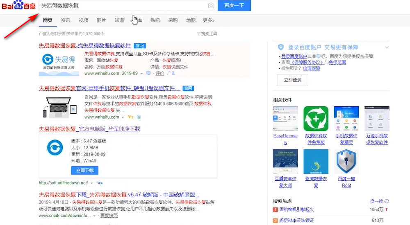The width and height of the screenshot is (410, 225).
Task: Click 万能手机数据恢复软件 thumbnail
Action: (x=377, y=119)
